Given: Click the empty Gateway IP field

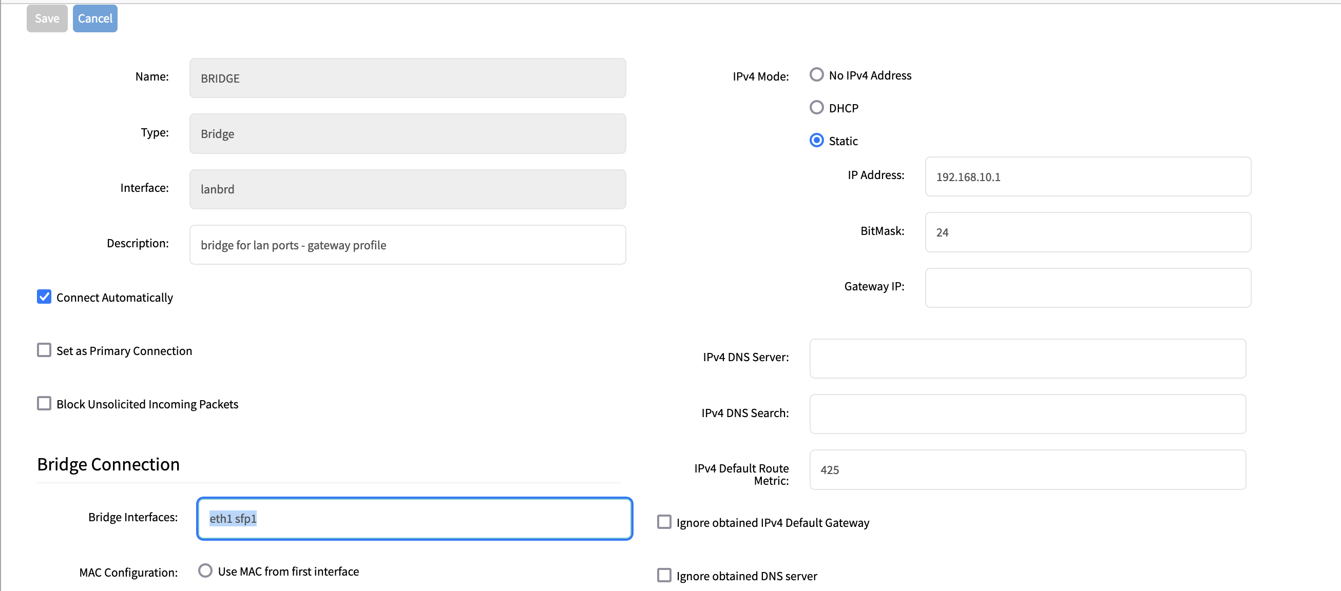Looking at the screenshot, I should [x=1088, y=288].
